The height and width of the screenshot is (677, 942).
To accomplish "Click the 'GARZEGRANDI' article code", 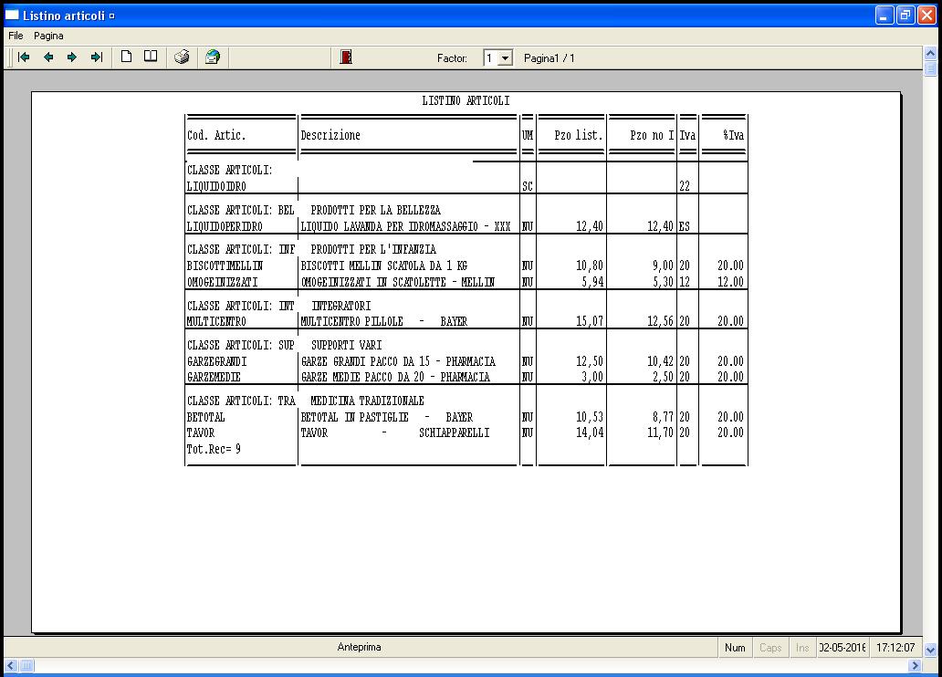I will click(x=217, y=361).
